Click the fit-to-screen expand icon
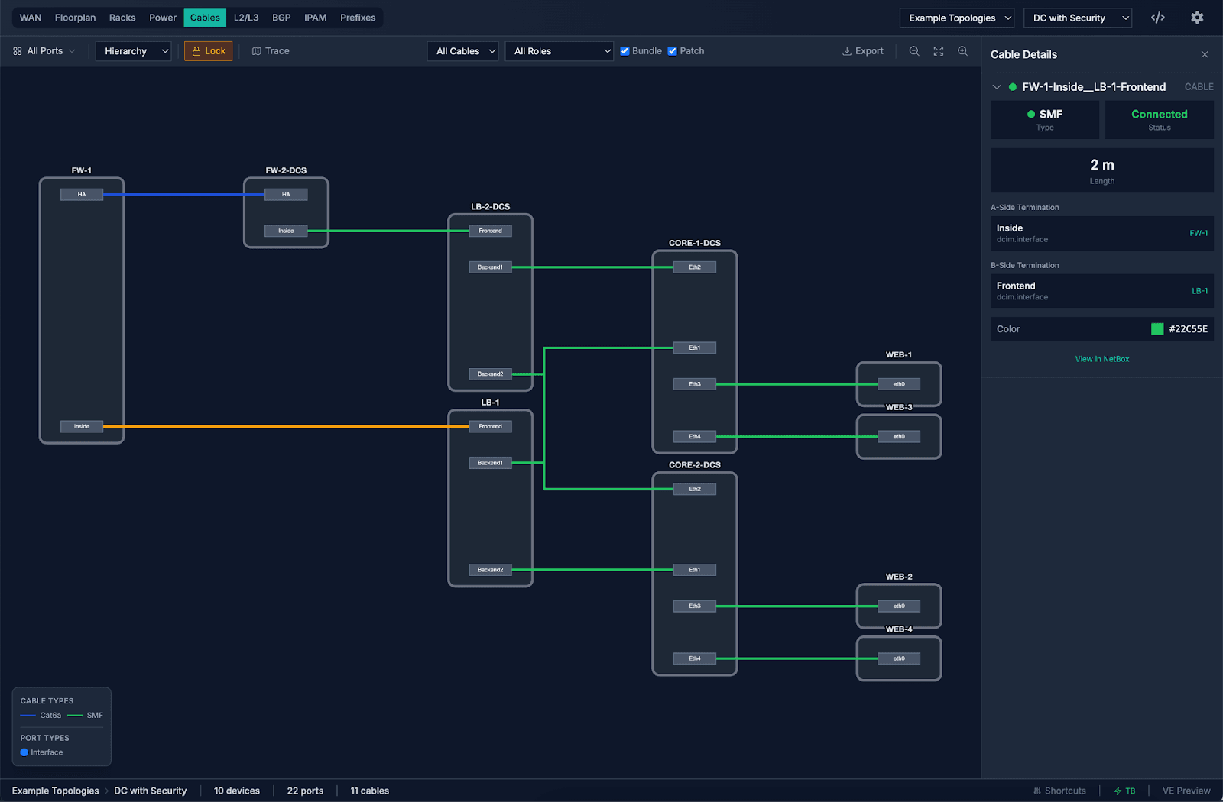 point(938,51)
